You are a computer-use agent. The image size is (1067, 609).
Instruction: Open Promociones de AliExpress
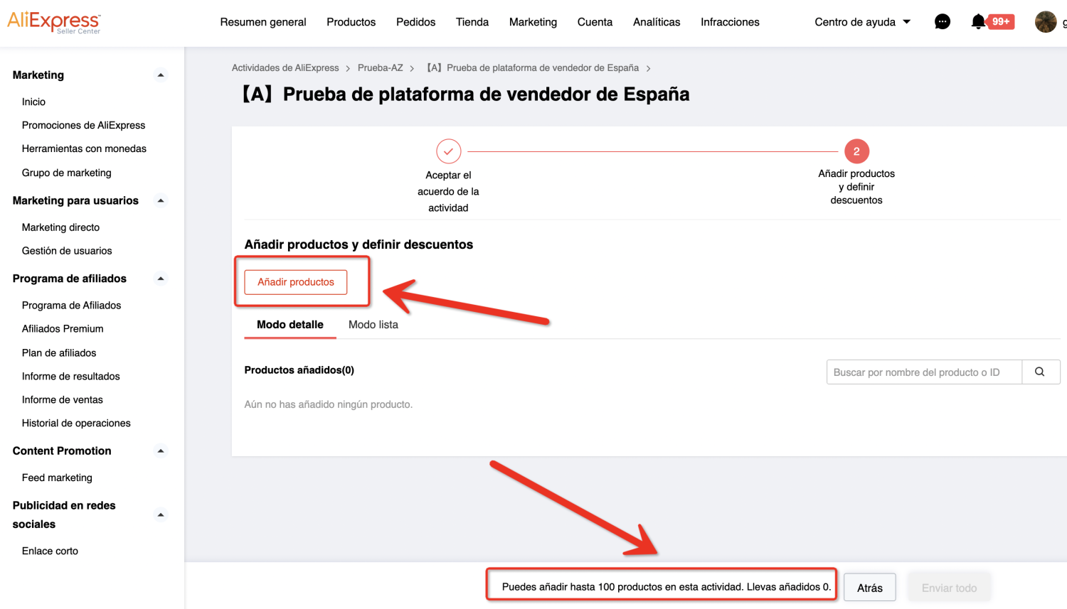[83, 125]
